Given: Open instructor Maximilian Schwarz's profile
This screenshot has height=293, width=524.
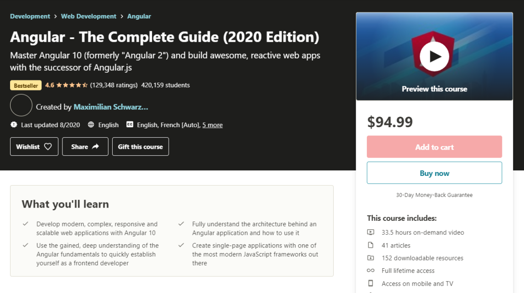Looking at the screenshot, I should pyautogui.click(x=111, y=107).
